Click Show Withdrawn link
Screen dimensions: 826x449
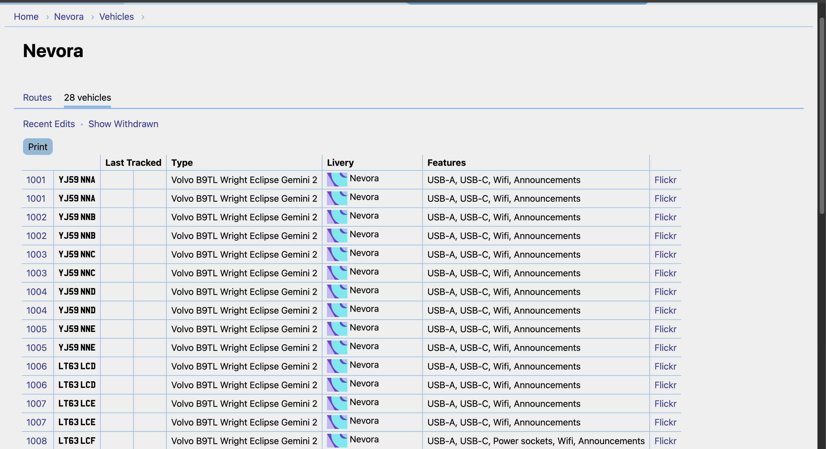point(123,124)
